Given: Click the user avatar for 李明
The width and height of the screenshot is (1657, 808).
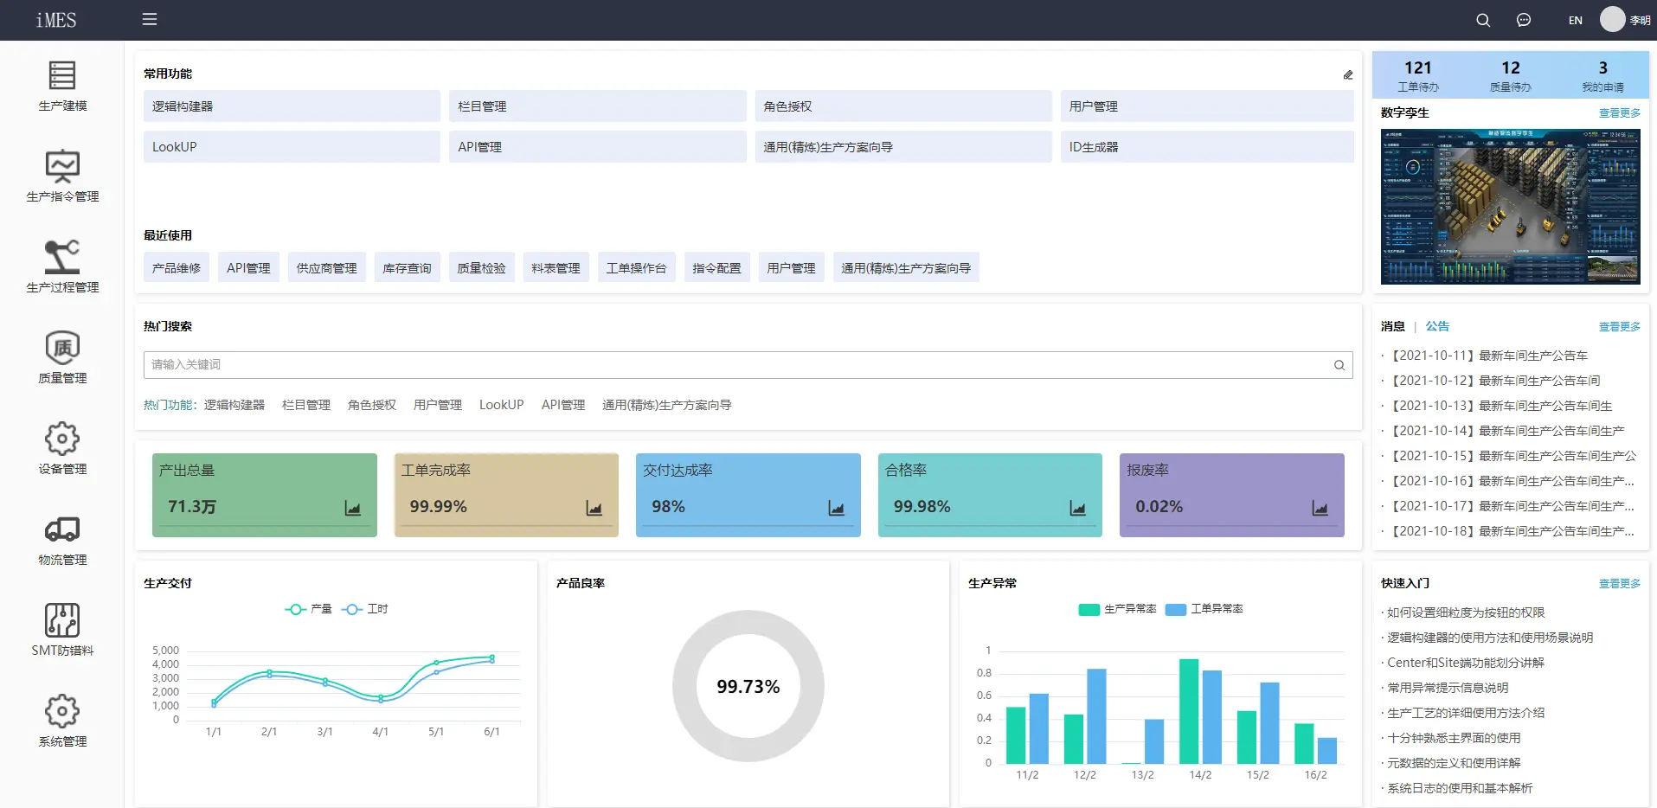Looking at the screenshot, I should (x=1613, y=20).
